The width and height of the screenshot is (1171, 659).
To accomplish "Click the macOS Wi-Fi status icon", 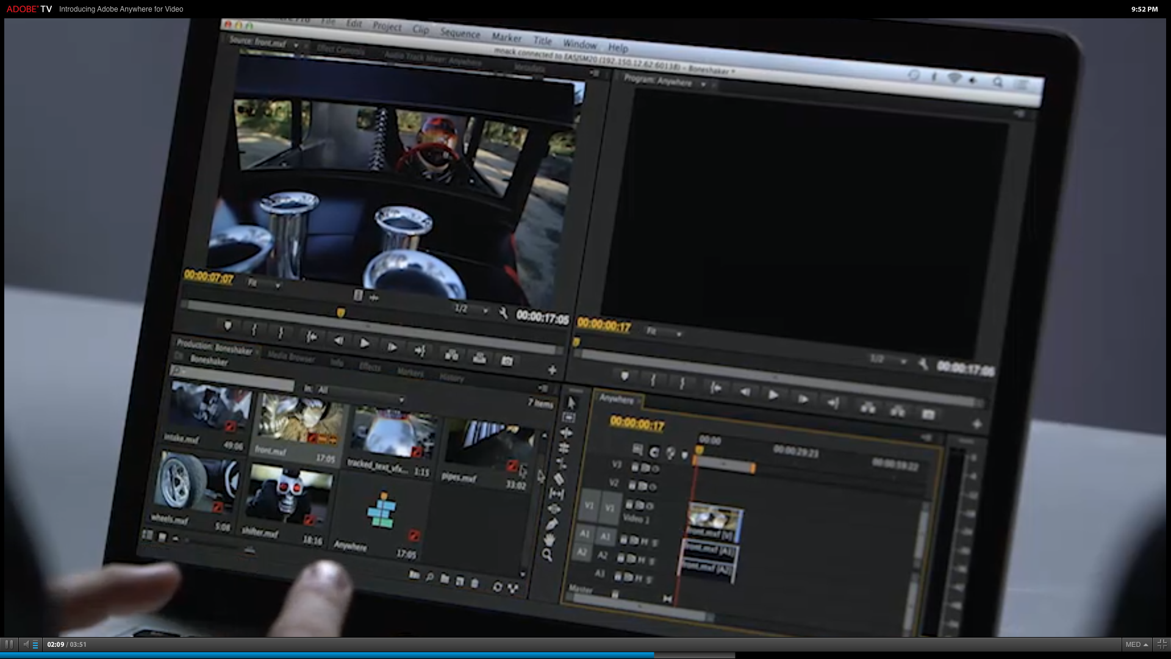I will (954, 78).
